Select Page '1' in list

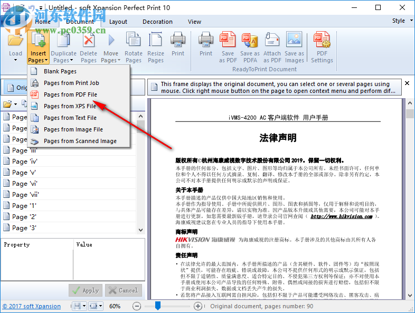coord(69,205)
